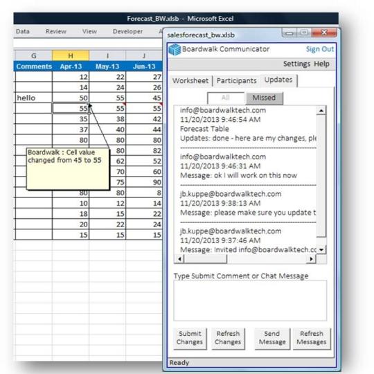Select column J header
The height and width of the screenshot is (374, 374).
click(144, 56)
